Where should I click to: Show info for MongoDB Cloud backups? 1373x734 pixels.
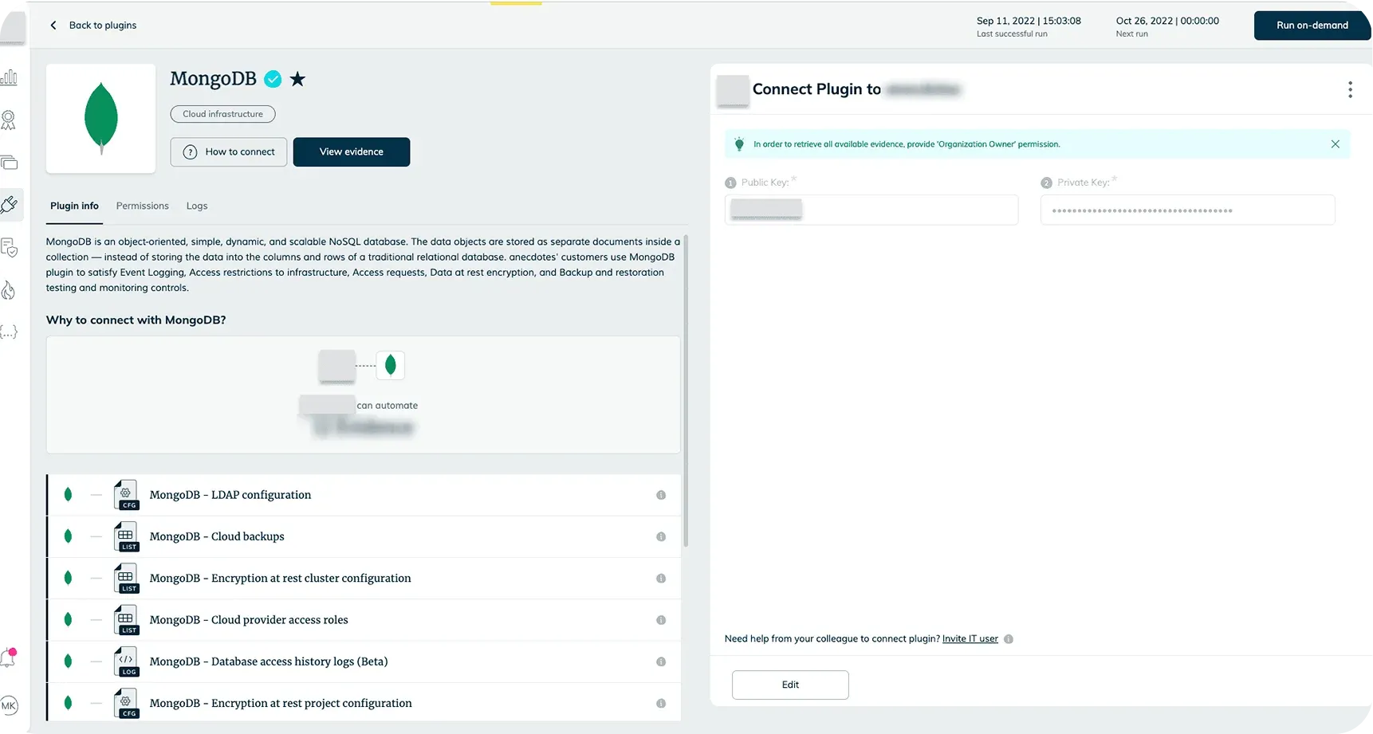[x=660, y=537]
